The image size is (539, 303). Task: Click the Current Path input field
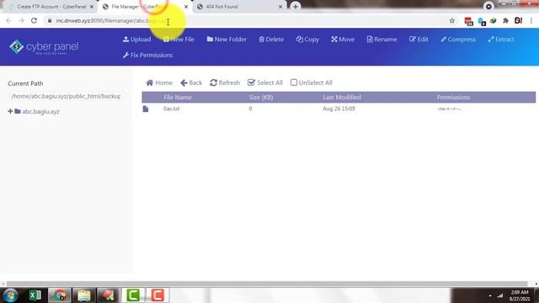pos(66,96)
